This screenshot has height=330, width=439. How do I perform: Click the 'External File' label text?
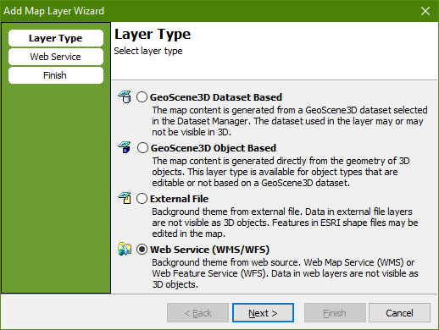[x=180, y=199]
